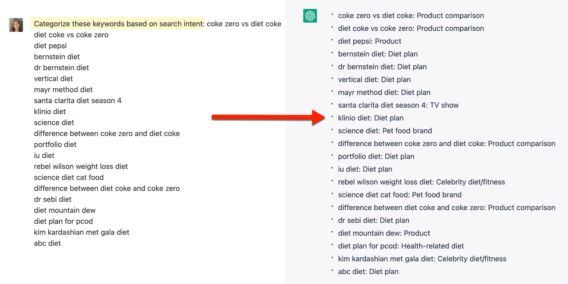Click 'science diet cat food: Pet food brand' line
568x284 pixels.
click(x=399, y=195)
